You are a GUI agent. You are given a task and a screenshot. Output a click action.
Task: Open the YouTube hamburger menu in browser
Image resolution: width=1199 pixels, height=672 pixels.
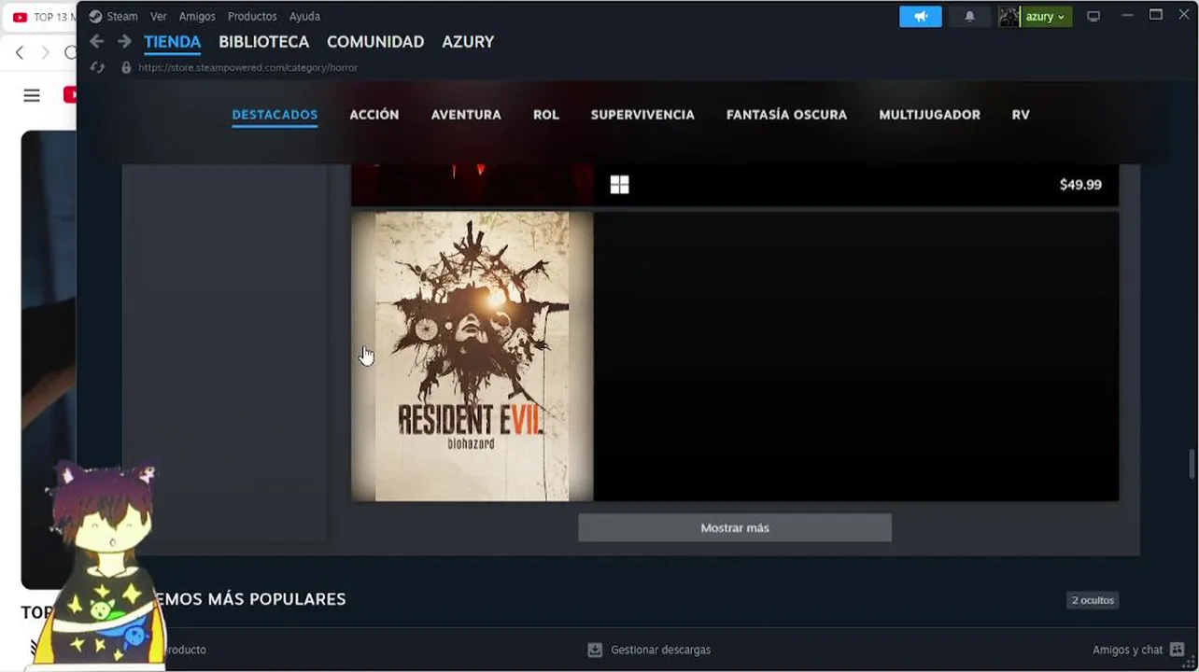tap(32, 95)
